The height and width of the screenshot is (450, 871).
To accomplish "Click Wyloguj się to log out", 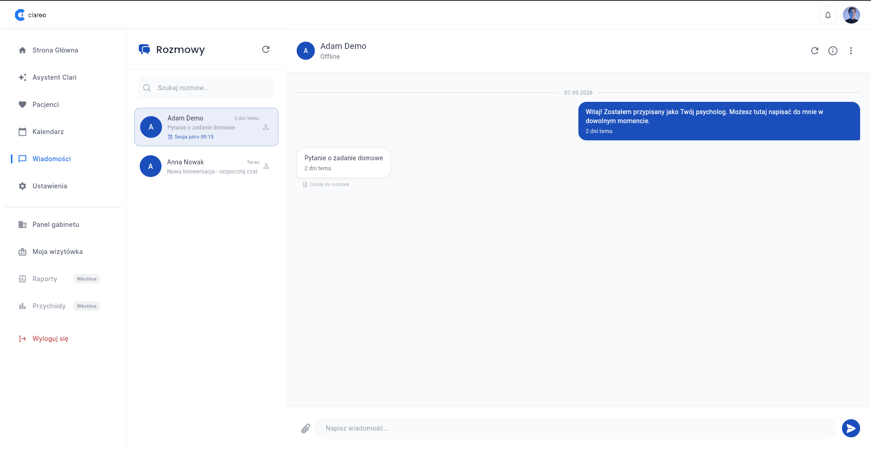I will [50, 339].
